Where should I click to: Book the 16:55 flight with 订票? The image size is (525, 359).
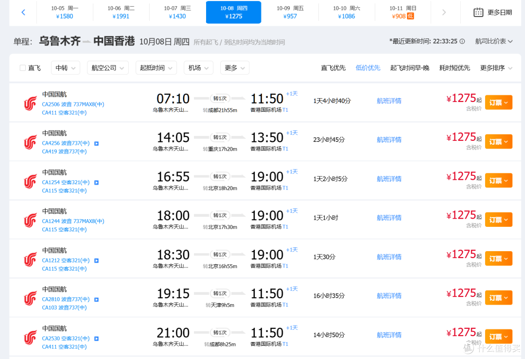[499, 181]
